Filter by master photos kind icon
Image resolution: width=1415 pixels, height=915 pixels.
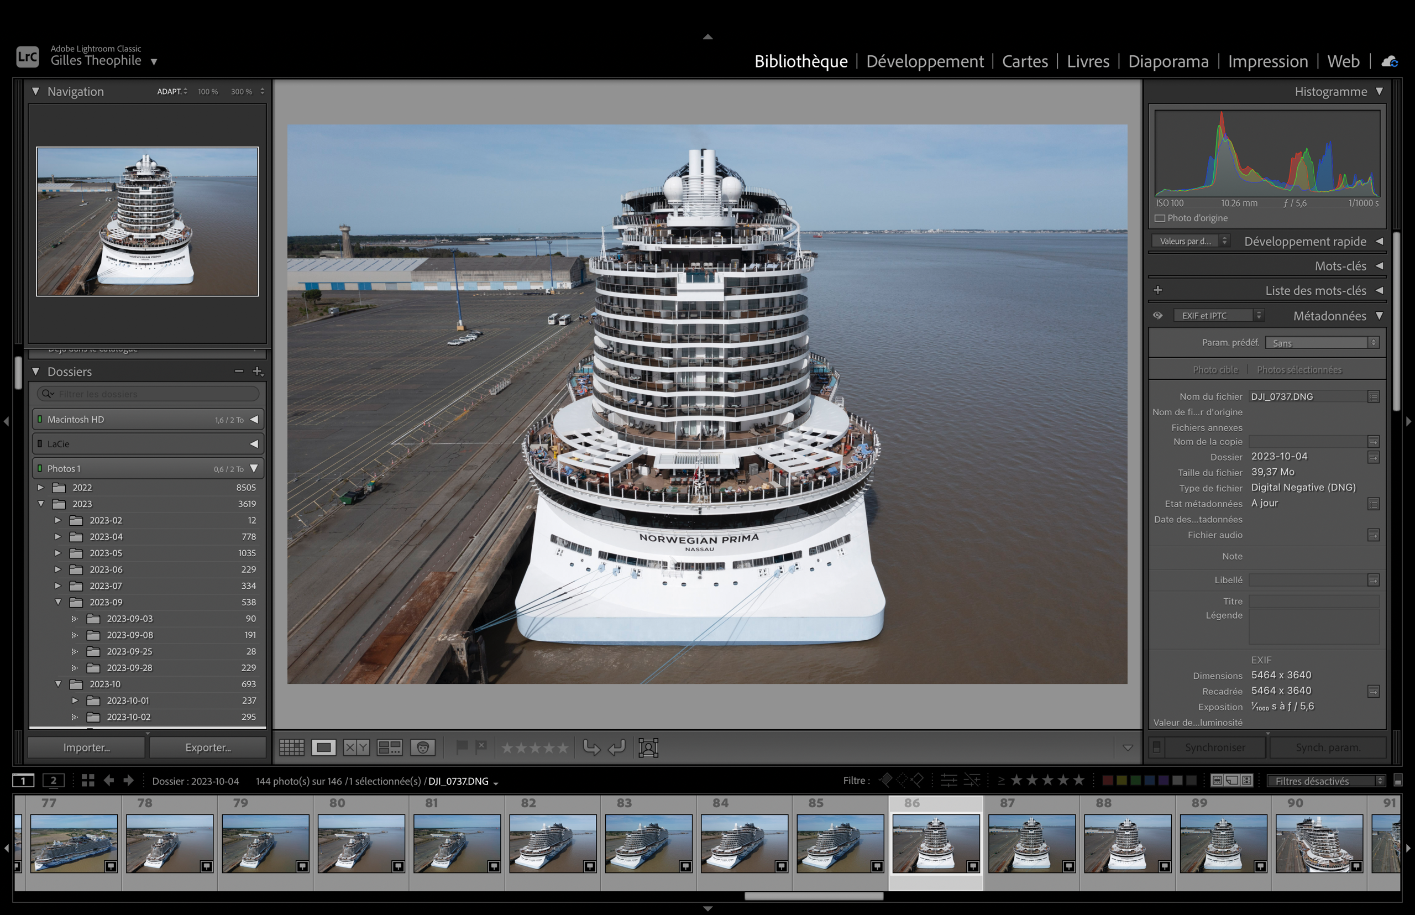(1217, 781)
